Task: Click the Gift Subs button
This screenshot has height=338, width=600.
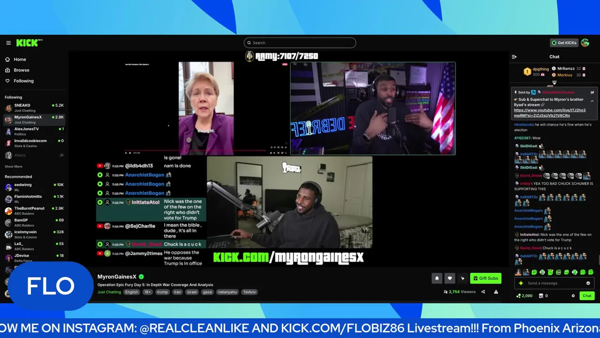Action: [x=486, y=278]
